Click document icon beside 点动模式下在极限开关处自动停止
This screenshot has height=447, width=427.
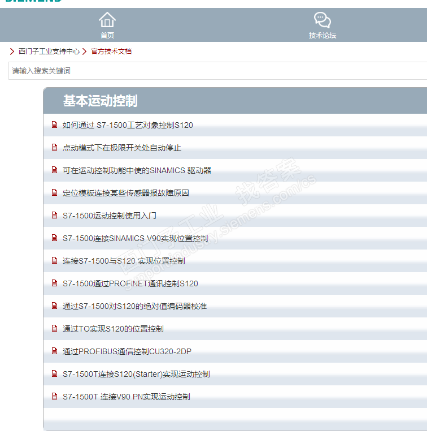54,147
